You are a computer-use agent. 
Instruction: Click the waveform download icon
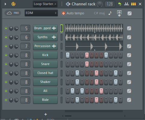click(x=119, y=13)
